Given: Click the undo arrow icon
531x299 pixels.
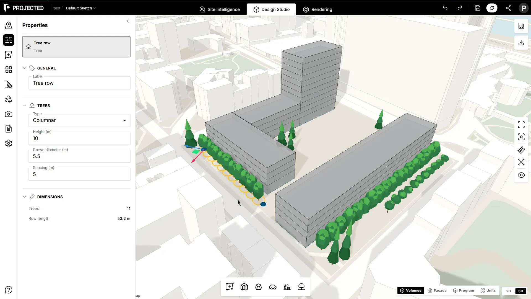Looking at the screenshot, I should [445, 8].
